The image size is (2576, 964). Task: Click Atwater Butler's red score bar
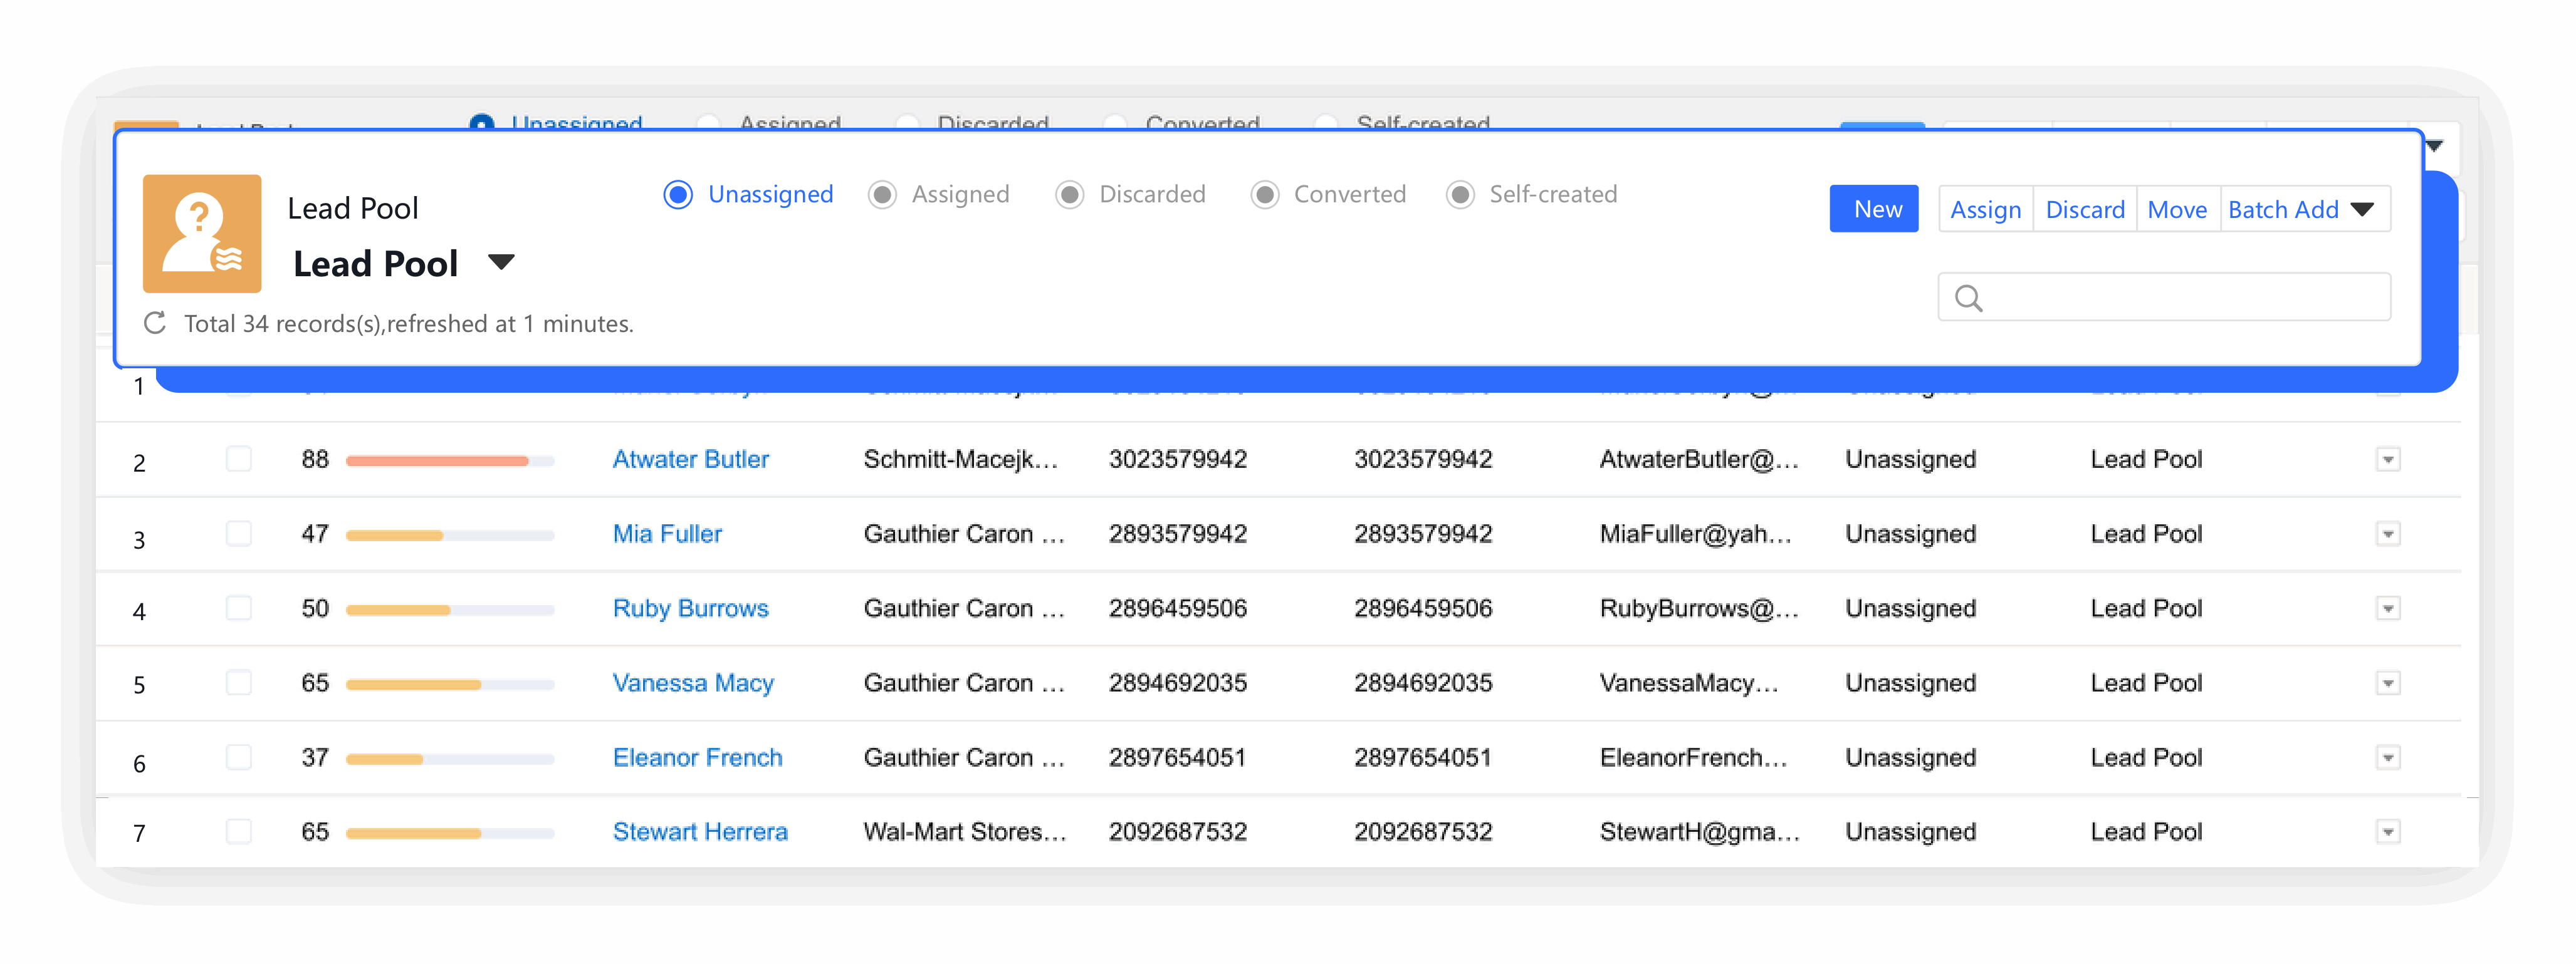[437, 460]
